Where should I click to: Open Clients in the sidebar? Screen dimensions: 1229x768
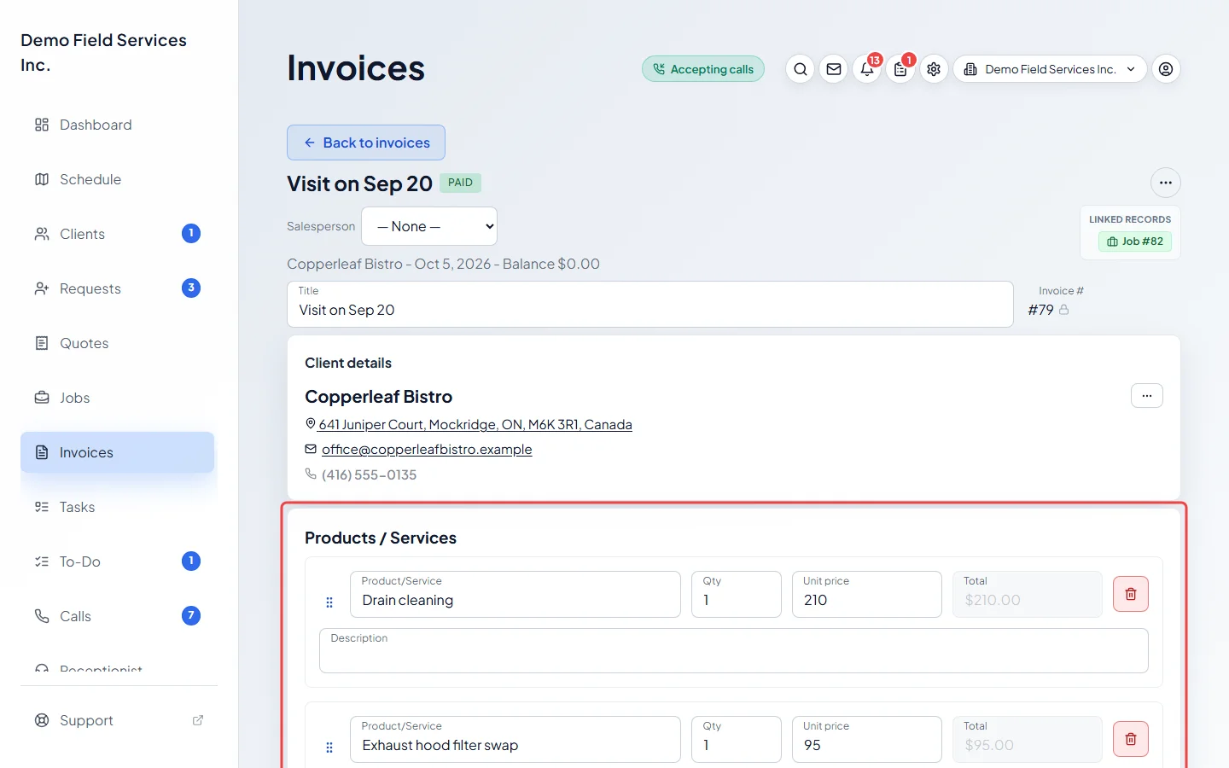pyautogui.click(x=118, y=234)
